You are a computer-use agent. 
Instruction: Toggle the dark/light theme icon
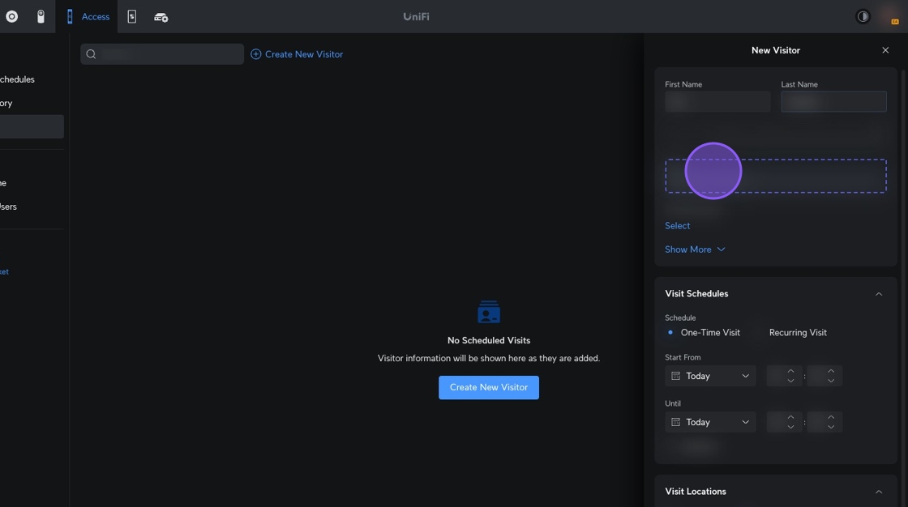(x=863, y=16)
